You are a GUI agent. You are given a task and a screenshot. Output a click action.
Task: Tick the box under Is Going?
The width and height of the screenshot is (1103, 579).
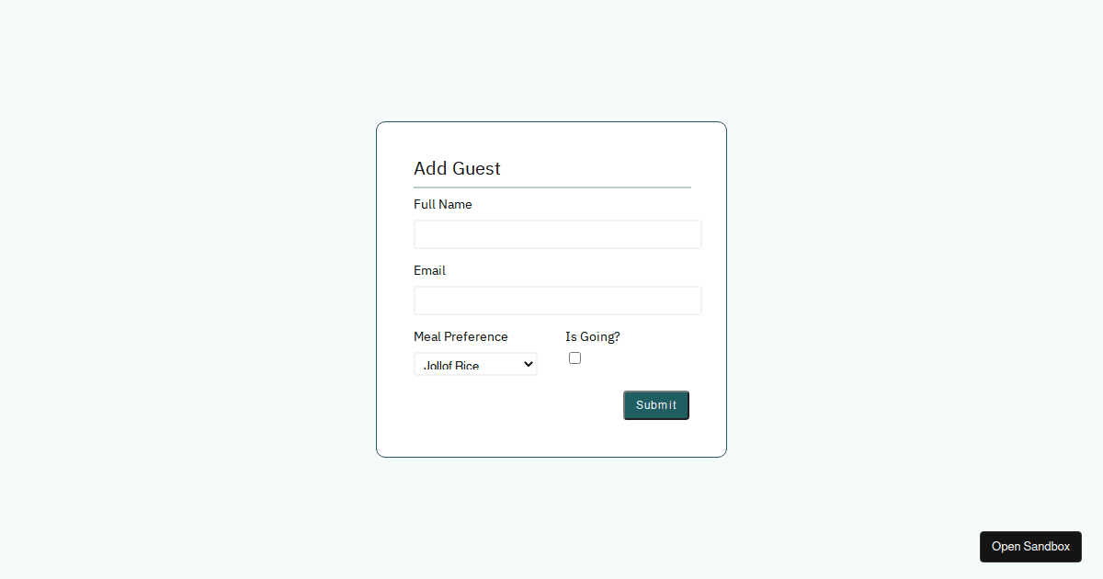[x=574, y=358]
